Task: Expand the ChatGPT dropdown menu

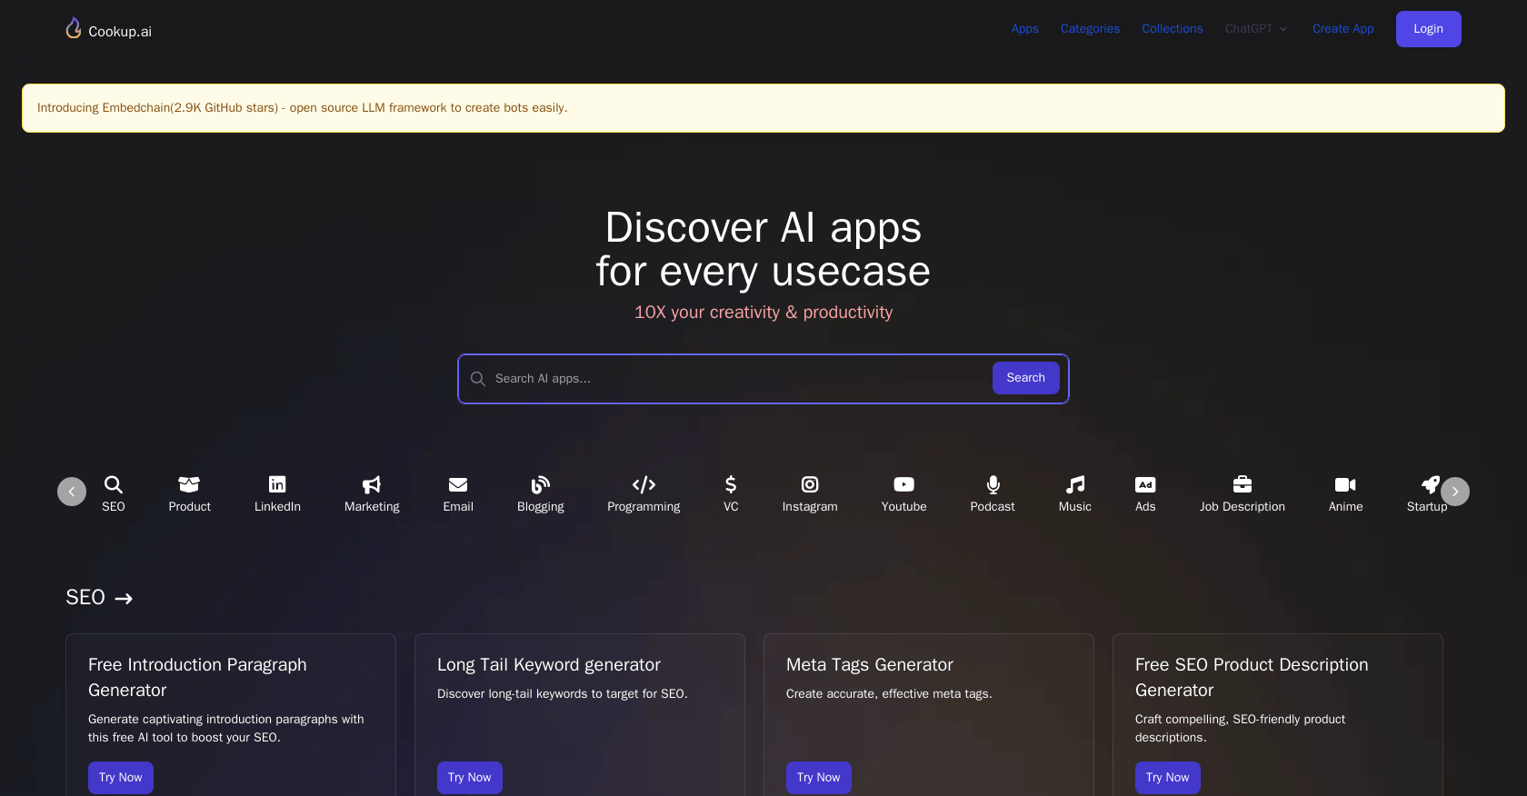Action: [x=1256, y=29]
